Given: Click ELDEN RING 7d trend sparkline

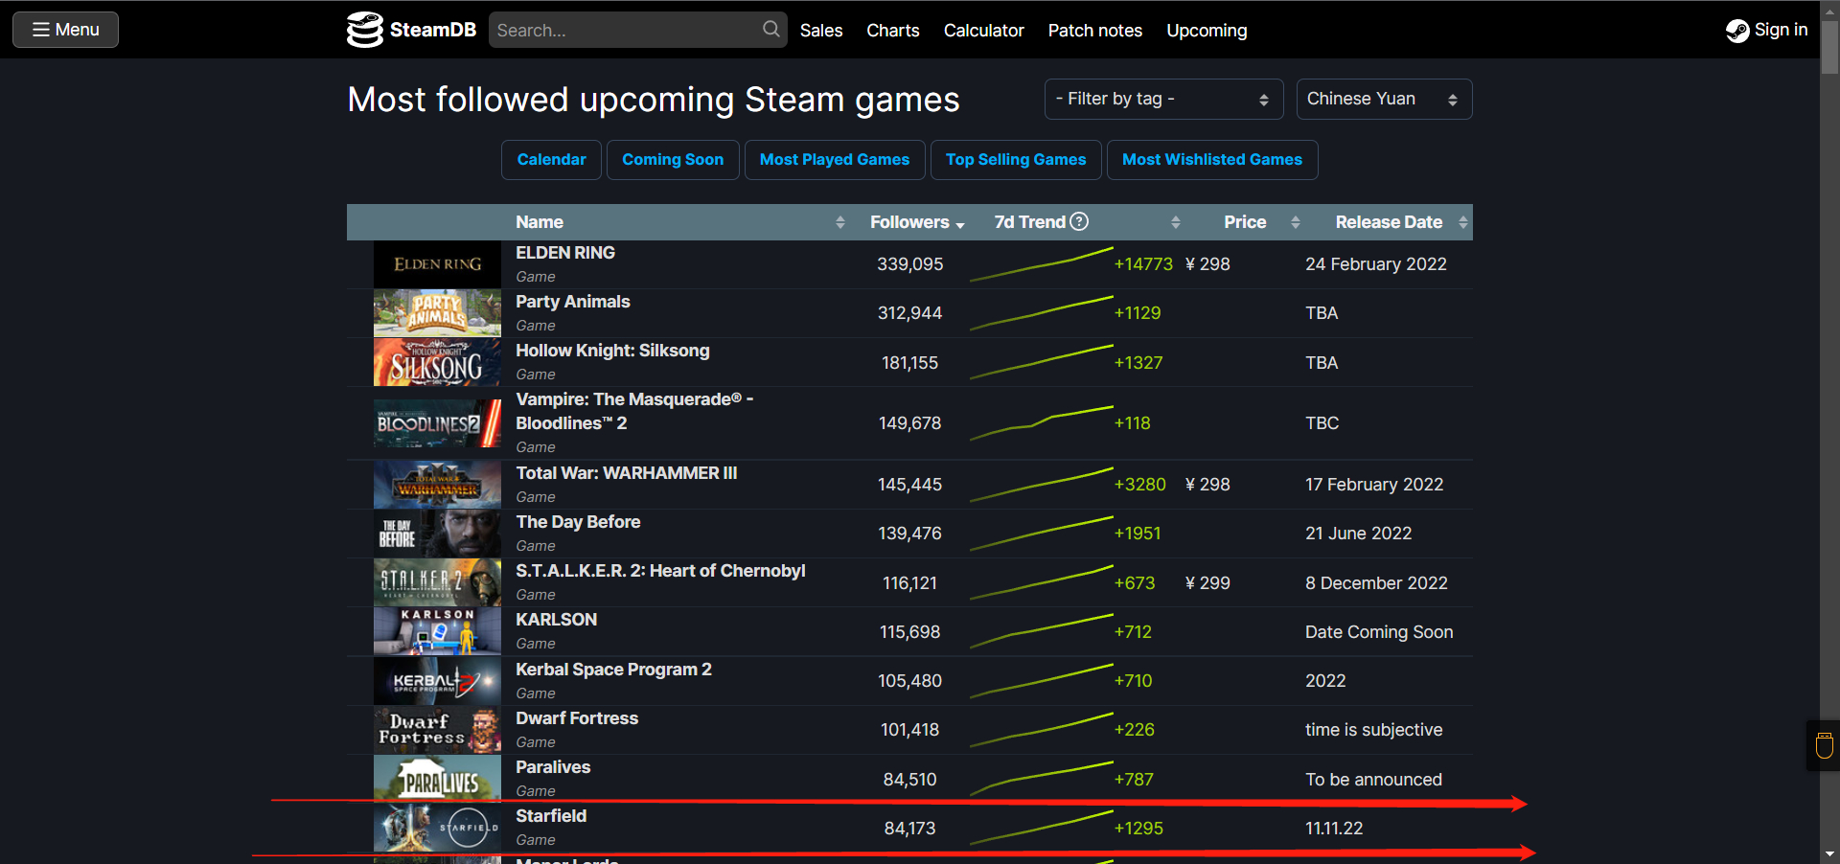Looking at the screenshot, I should (x=1041, y=264).
